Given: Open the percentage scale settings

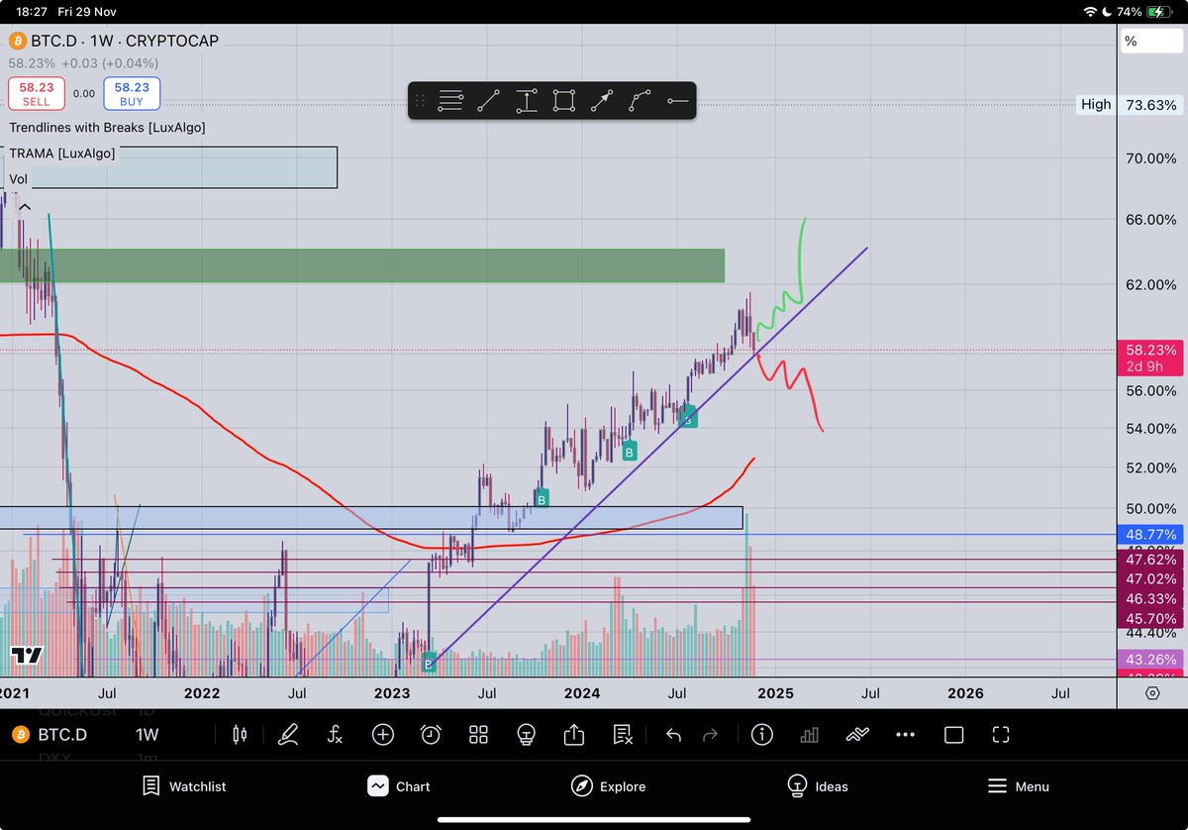Looking at the screenshot, I should click(1151, 41).
